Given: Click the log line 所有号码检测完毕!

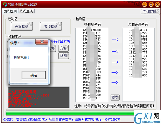Looking at the screenshot, I should coord(22,105).
